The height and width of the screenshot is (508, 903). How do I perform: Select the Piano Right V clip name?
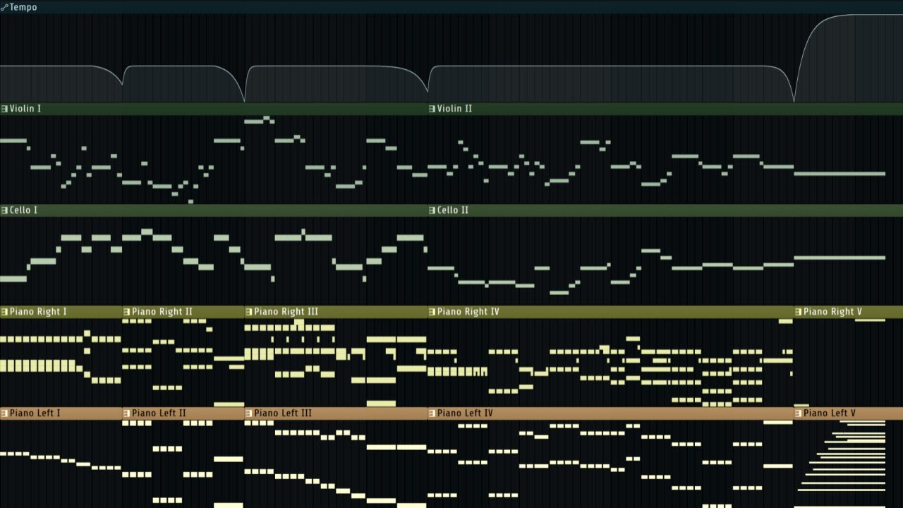833,312
